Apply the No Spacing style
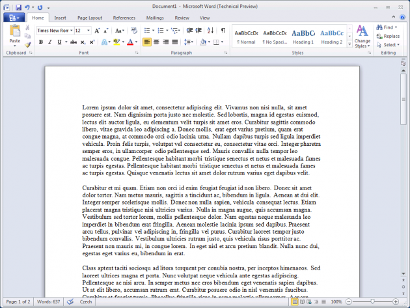This screenshot has width=410, height=308. [275, 36]
